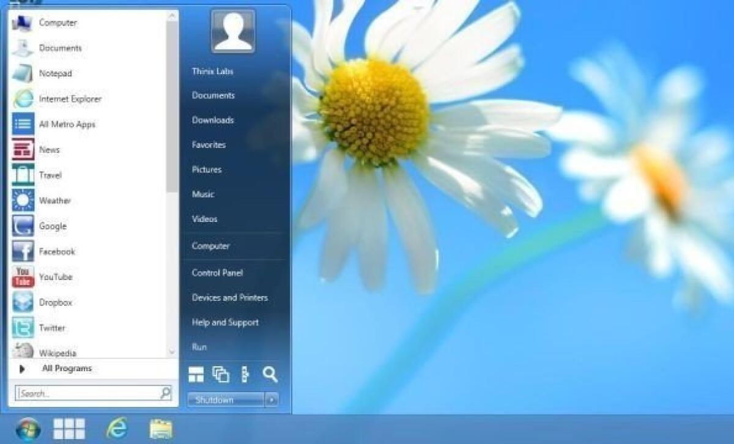Check the Weather app

click(x=54, y=201)
